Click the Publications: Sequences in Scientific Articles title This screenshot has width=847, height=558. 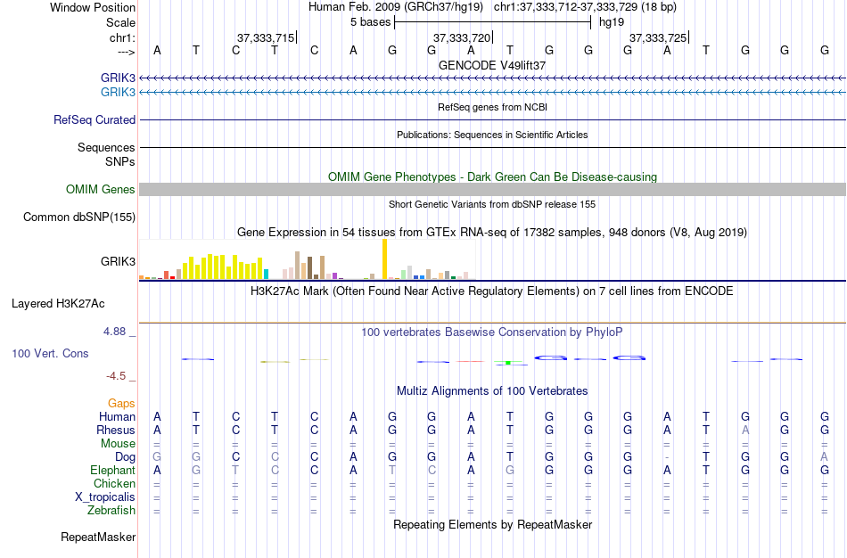tap(492, 135)
